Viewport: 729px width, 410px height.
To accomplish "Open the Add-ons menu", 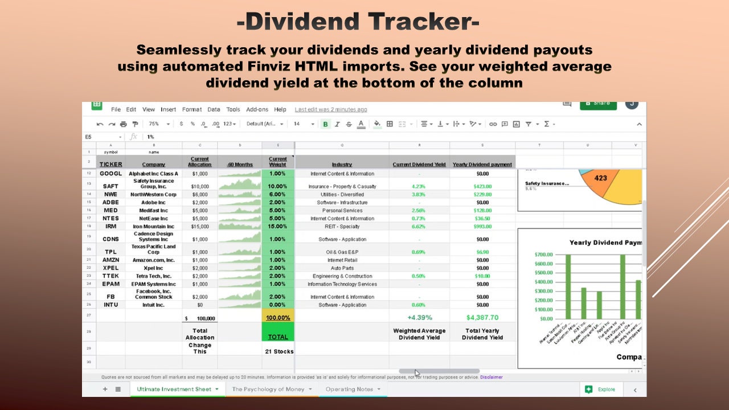I will tap(257, 109).
